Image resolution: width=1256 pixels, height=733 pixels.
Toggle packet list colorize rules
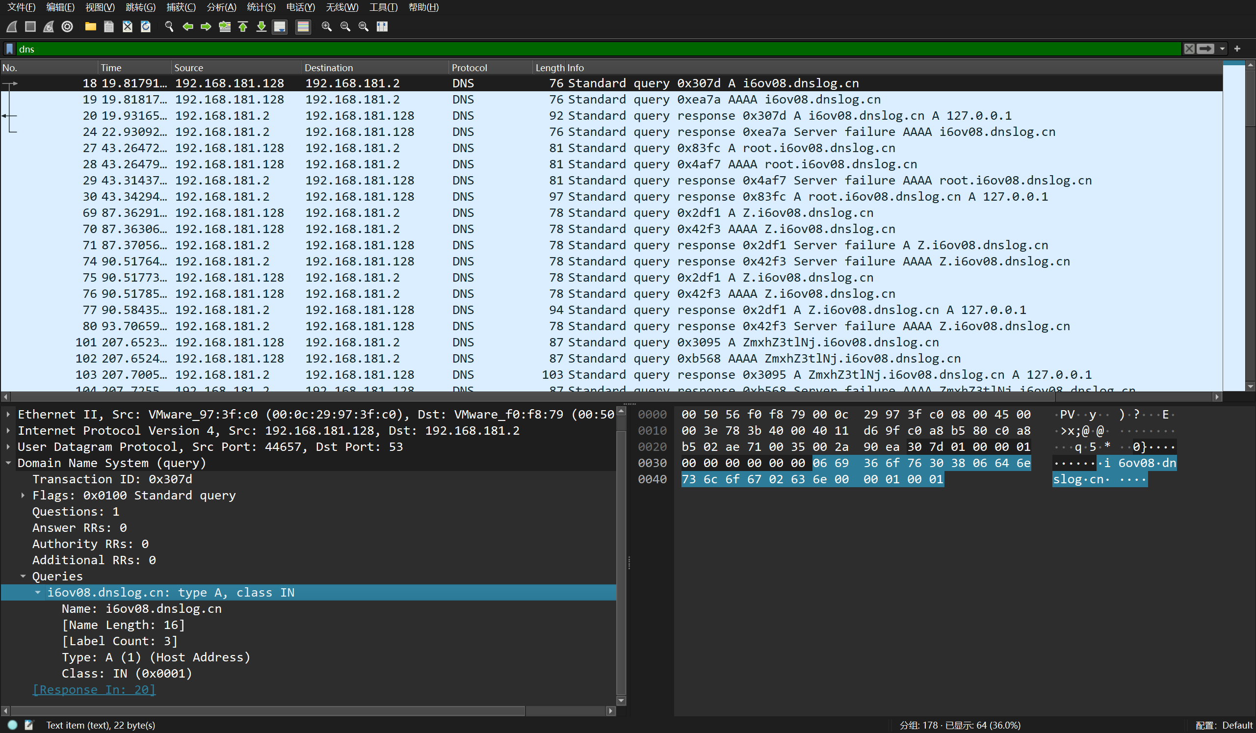303,26
